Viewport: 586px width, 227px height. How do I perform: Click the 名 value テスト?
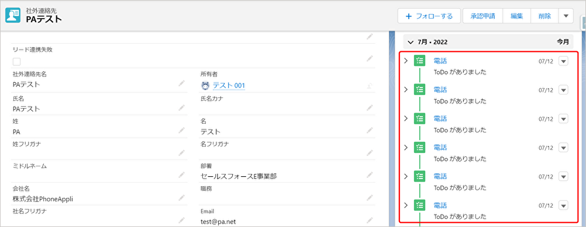pyautogui.click(x=211, y=131)
